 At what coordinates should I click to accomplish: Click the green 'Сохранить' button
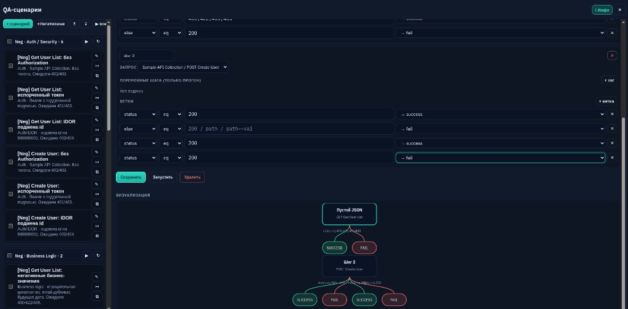[131, 177]
